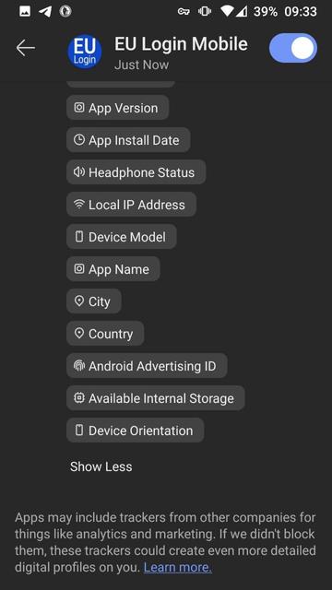Tap the chip icon on Available Internal Storage
This screenshot has height=590, width=332.
[x=79, y=398]
